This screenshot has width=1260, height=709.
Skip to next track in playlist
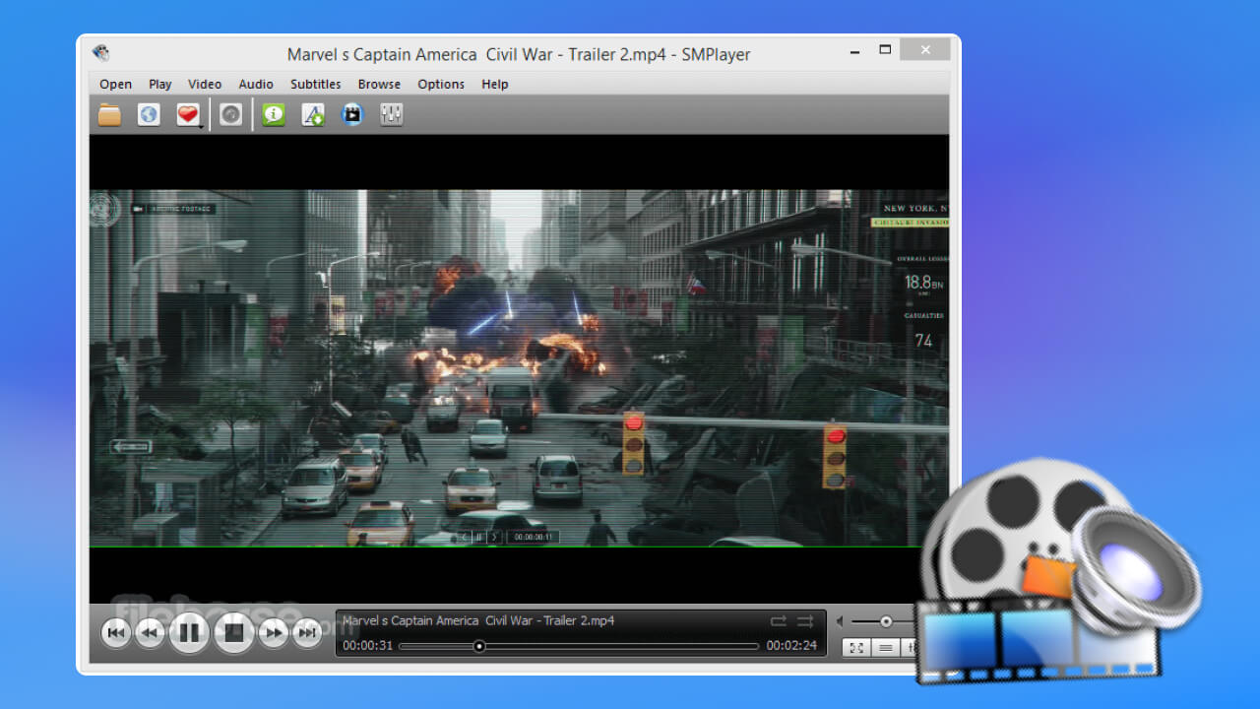(307, 632)
